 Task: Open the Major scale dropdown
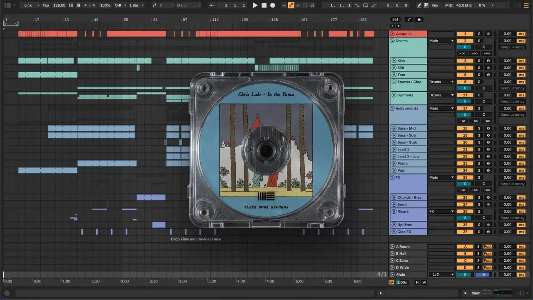[x=188, y=5]
